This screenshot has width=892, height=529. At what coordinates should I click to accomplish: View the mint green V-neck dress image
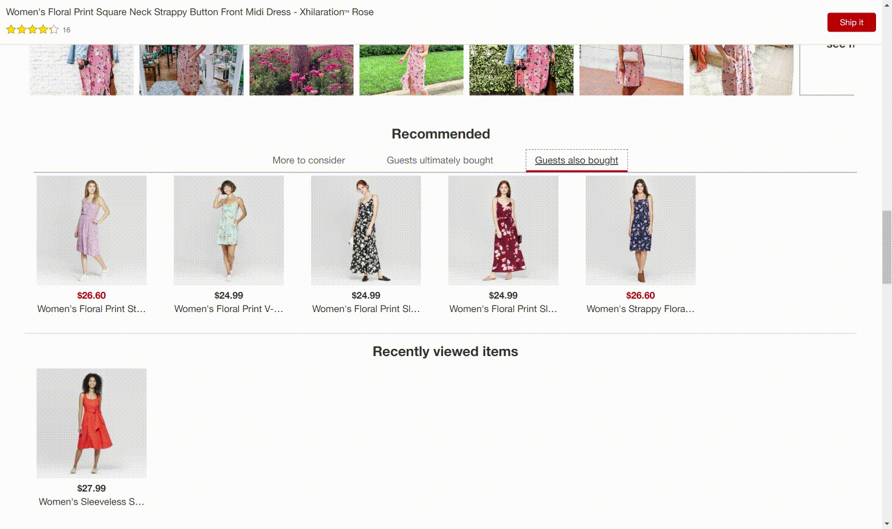(228, 230)
